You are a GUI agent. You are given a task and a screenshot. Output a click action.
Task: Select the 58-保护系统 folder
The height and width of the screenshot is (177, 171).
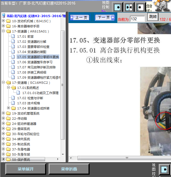pyautogui.click(x=21, y=160)
